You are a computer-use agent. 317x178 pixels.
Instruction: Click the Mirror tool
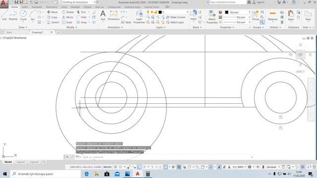(67, 17)
